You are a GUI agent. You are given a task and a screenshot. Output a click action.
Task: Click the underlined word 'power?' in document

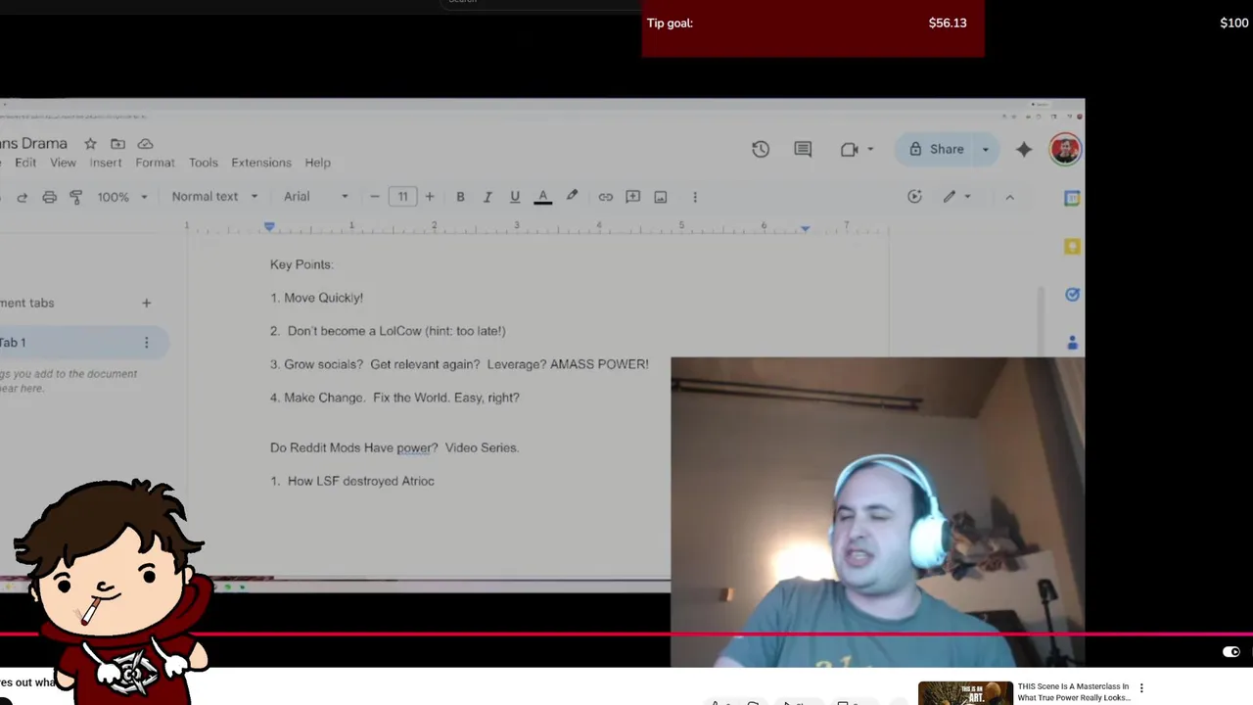[x=417, y=447]
